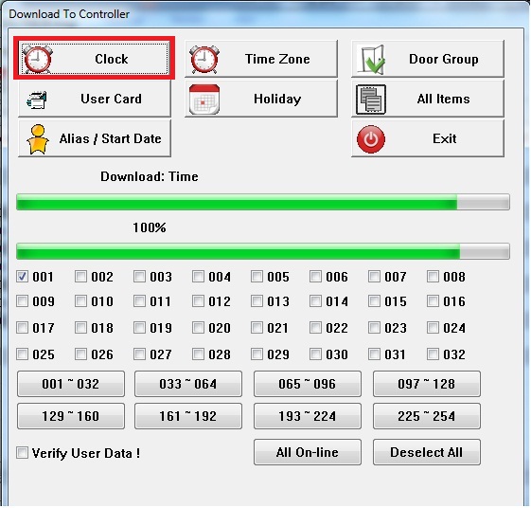Click the Deselect All button
Image resolution: width=531 pixels, height=508 pixels.
coord(426,452)
